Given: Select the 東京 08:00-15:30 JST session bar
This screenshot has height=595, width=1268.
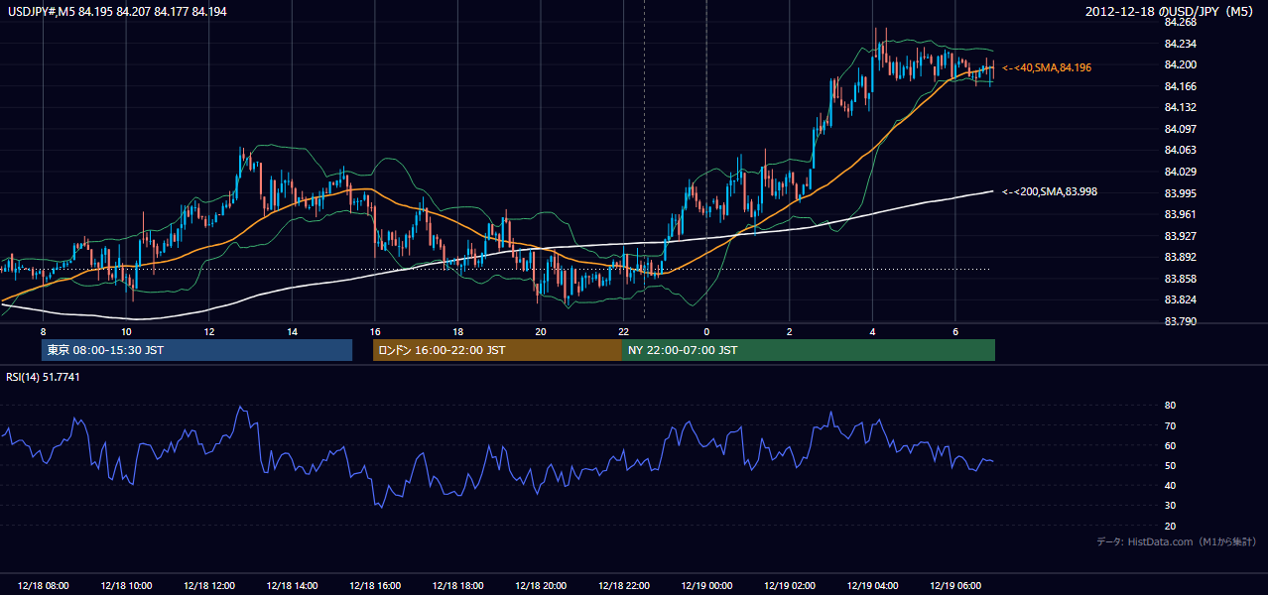Looking at the screenshot, I should point(196,350).
